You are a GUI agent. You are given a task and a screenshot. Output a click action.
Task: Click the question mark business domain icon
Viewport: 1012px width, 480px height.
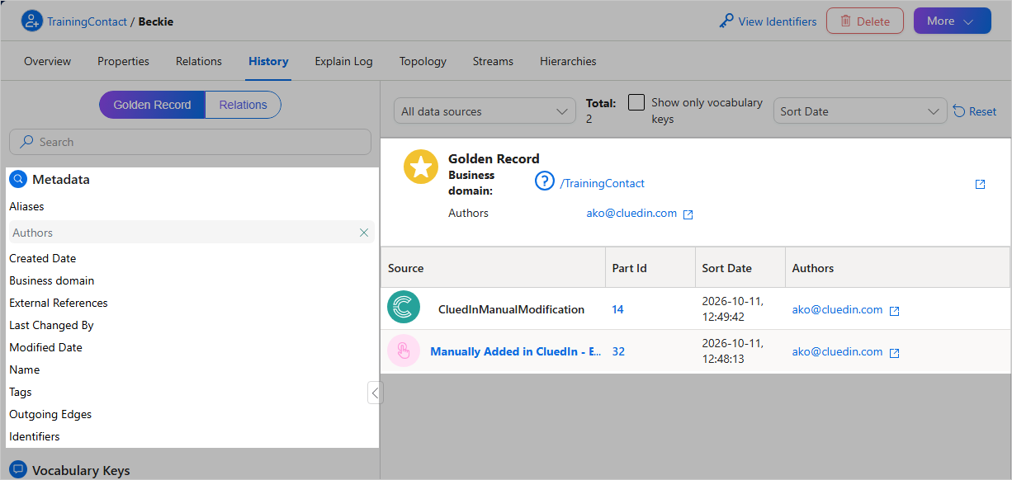coord(544,181)
